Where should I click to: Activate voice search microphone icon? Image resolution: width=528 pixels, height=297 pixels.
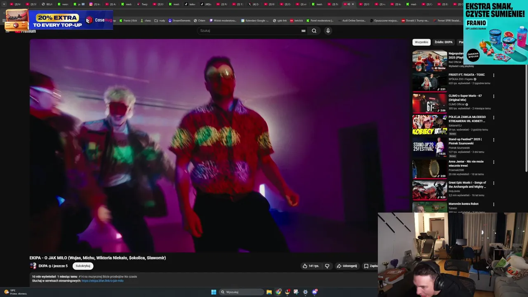(328, 31)
